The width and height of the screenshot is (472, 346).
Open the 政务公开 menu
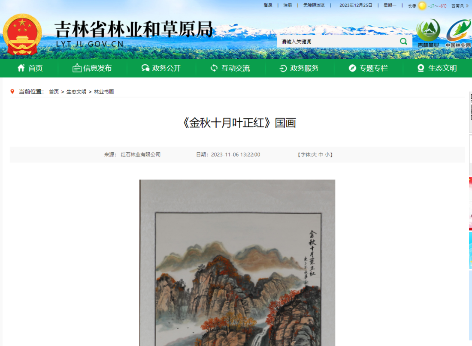click(x=161, y=68)
